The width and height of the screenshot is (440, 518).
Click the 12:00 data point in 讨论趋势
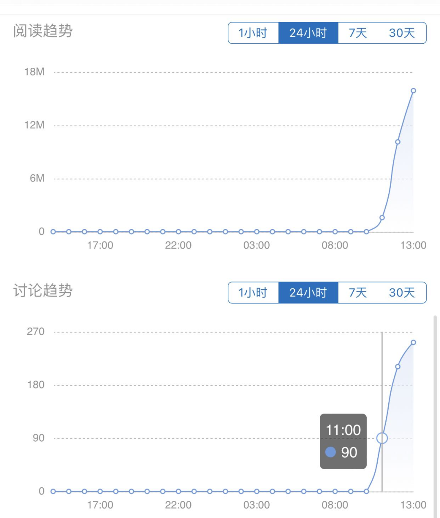click(398, 367)
